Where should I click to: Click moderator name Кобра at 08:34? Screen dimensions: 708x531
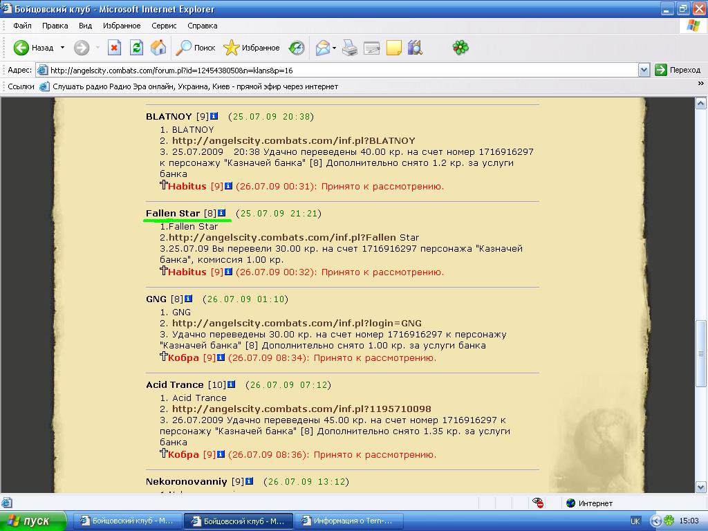(183, 357)
